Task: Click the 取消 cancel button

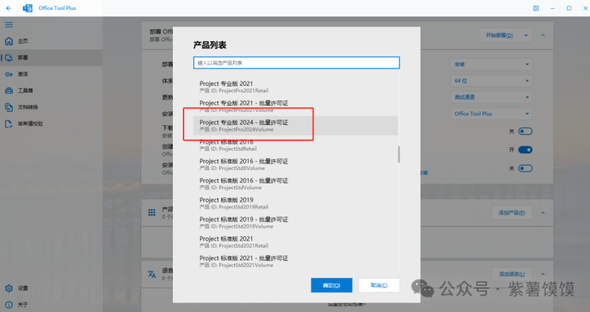Action: point(379,285)
